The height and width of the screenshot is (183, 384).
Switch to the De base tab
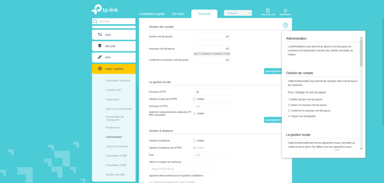point(178,14)
